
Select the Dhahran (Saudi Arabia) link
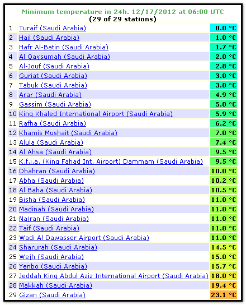click(x=57, y=171)
